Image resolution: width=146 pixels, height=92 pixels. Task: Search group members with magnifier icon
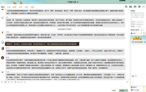(144, 30)
